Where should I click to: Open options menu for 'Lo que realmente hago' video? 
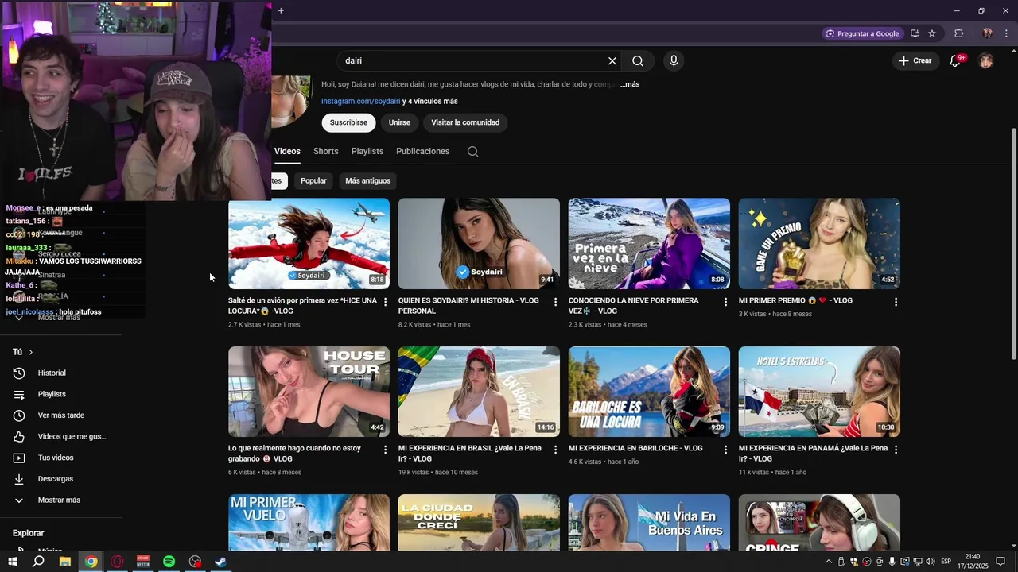point(386,450)
